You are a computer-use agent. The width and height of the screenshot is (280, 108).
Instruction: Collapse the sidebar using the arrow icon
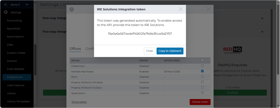(x=37, y=105)
